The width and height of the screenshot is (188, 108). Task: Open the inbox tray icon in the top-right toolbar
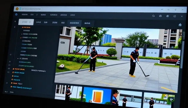coord(174,16)
